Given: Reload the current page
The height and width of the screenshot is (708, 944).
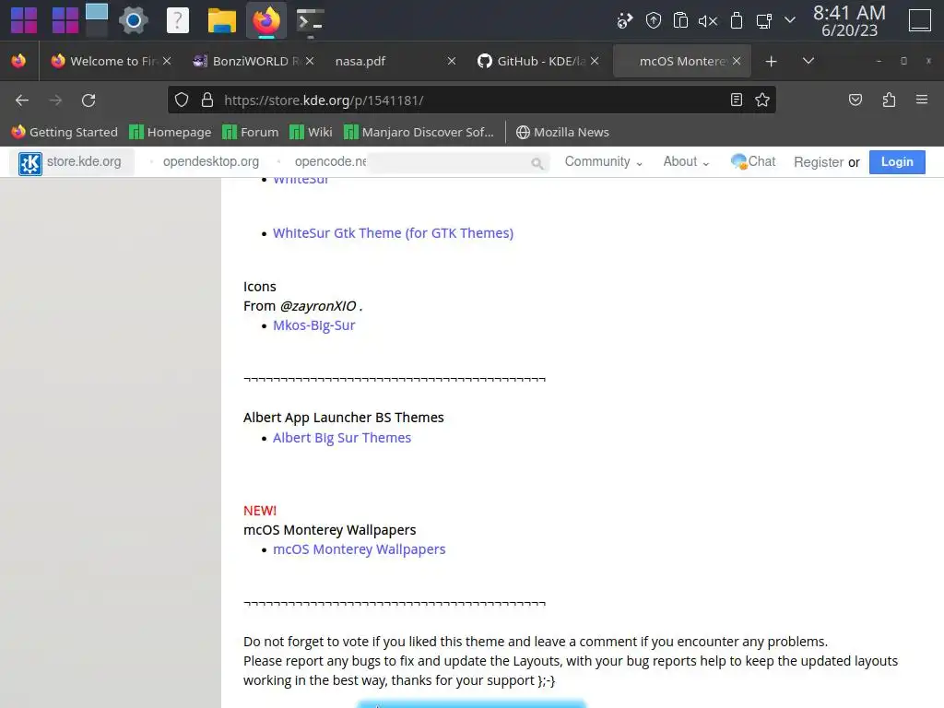Looking at the screenshot, I should [x=88, y=100].
